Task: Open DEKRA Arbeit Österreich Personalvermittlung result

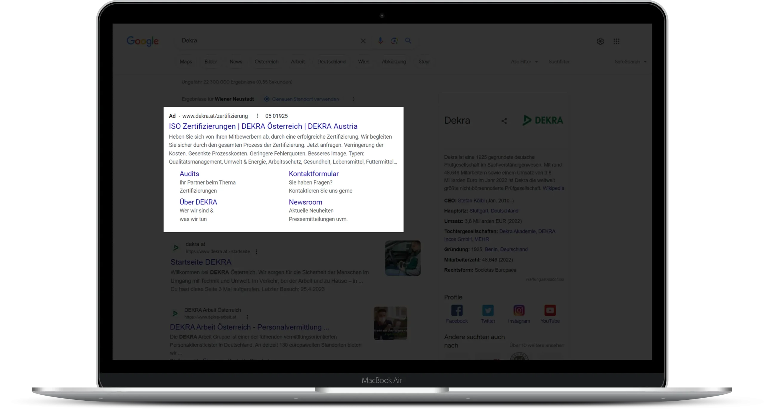Action: pyautogui.click(x=249, y=327)
